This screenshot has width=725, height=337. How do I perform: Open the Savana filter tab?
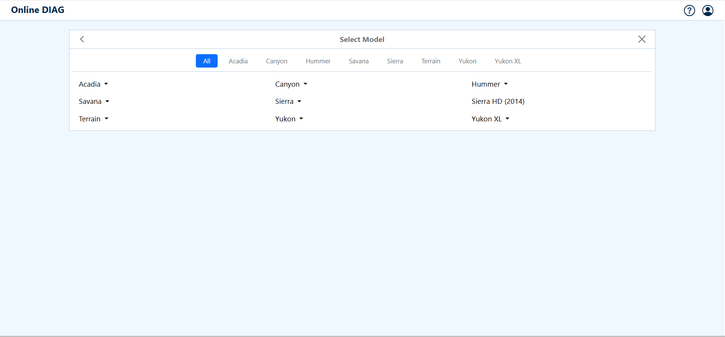tap(358, 61)
